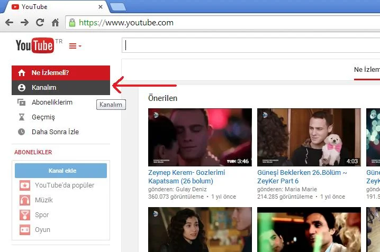Open the guide hamburger menu dropdown
Image resolution: width=380 pixels, height=252 pixels.
pos(75,46)
